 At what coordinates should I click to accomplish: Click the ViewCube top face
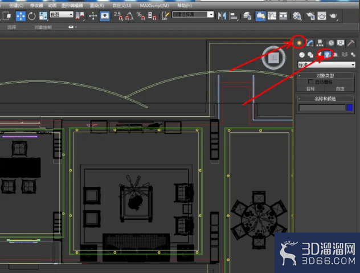click(x=273, y=58)
